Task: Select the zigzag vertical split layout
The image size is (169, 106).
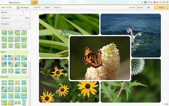Action: [17, 96]
